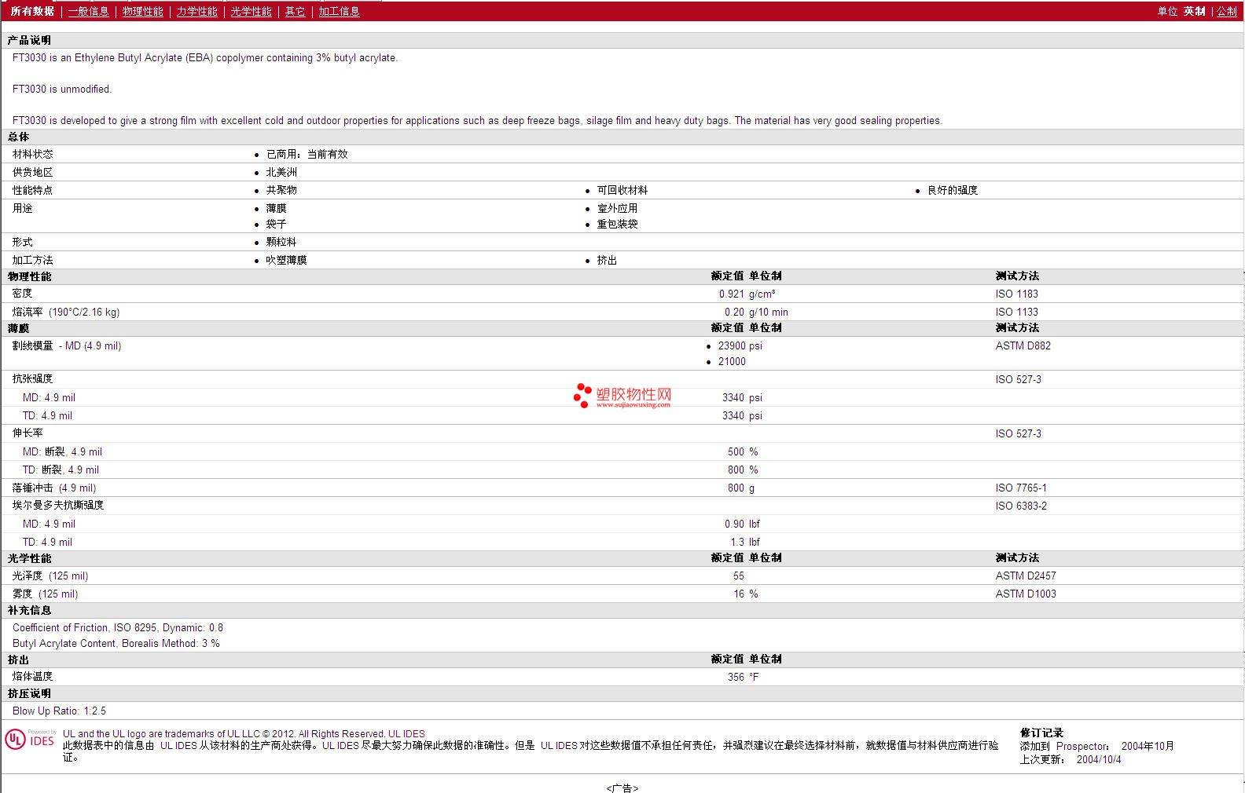Viewport: 1245px width, 793px height.
Task: Click the UL IDES logo in the footer
Action: pyautogui.click(x=30, y=740)
